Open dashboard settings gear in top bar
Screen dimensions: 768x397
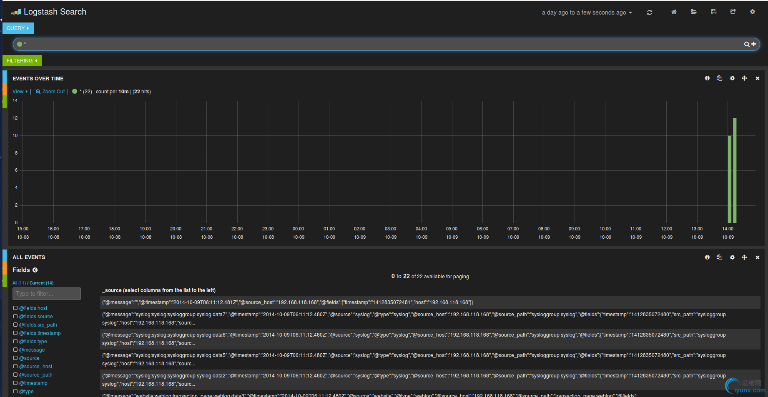753,12
